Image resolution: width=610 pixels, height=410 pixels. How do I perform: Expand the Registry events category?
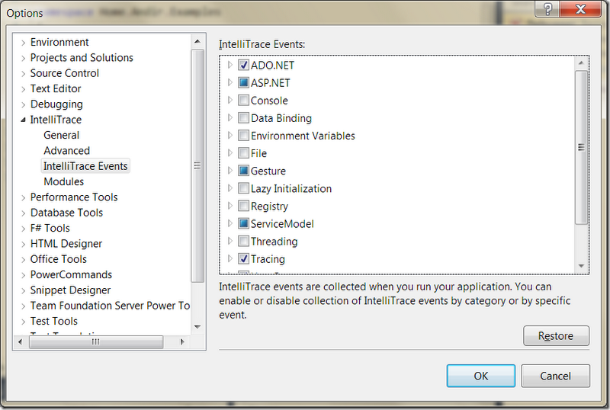point(230,206)
